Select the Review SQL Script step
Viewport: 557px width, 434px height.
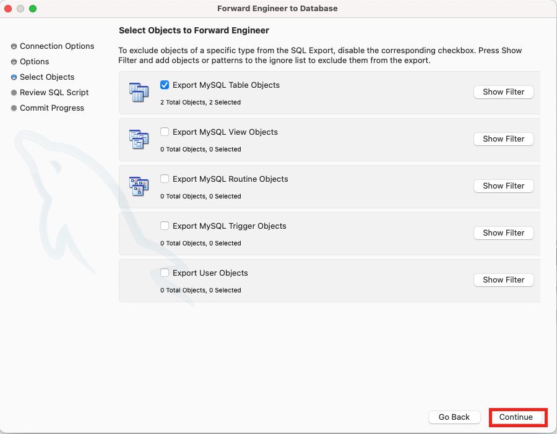50,92
